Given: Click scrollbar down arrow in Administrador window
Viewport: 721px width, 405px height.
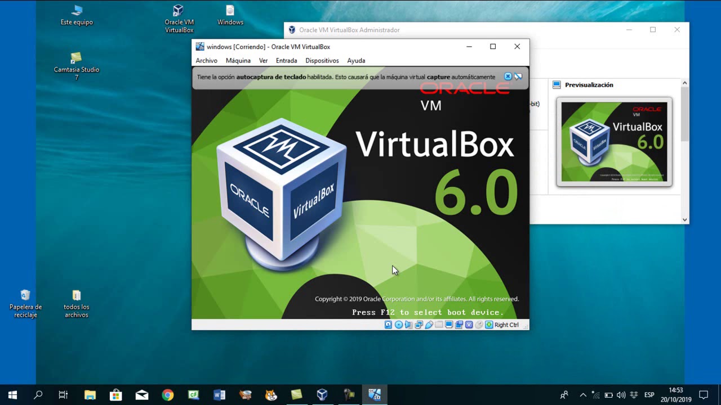Looking at the screenshot, I should pos(685,220).
